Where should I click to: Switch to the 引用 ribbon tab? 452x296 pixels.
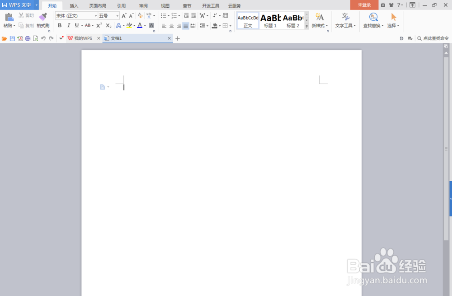click(121, 5)
